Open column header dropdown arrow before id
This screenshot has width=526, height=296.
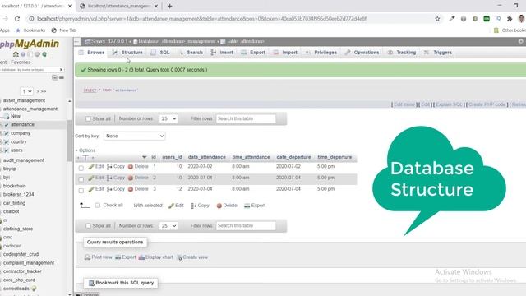(145, 157)
